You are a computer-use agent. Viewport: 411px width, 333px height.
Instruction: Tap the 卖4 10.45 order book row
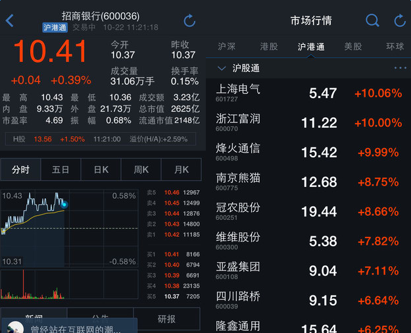click(173, 203)
